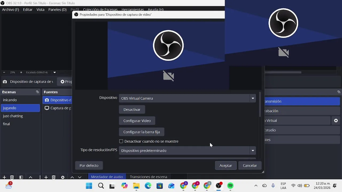Open the Editar menu

[28, 10]
